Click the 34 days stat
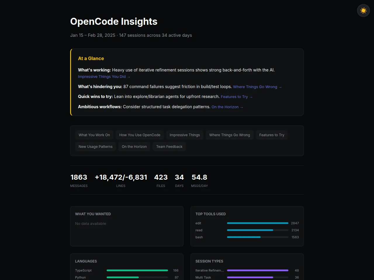 click(179, 181)
